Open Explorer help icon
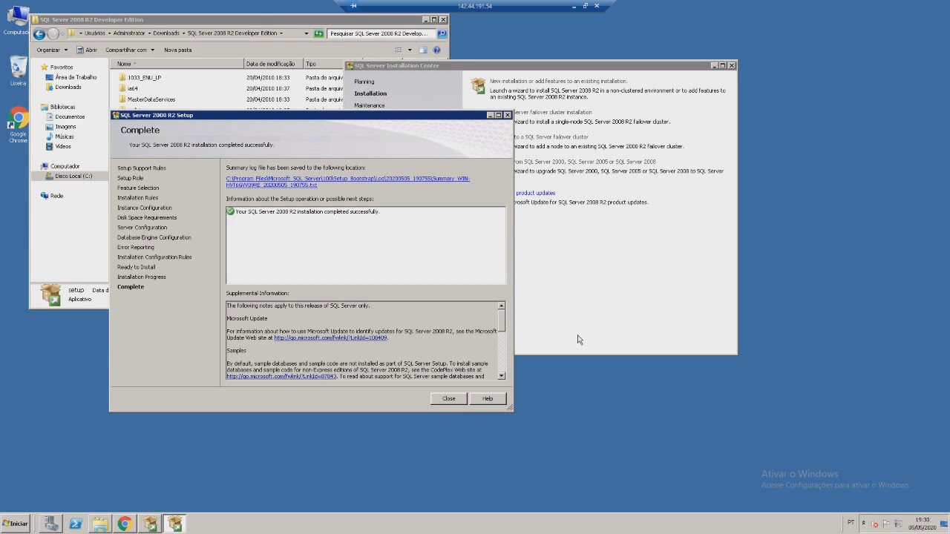Image resolution: width=950 pixels, height=534 pixels. tap(436, 50)
